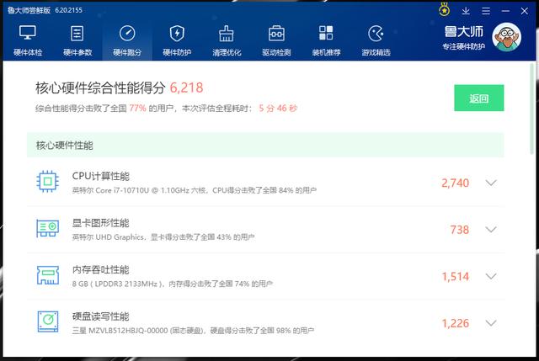This screenshot has width=539, height=361.
Task: Click the 核心硬件性能 section header
Action: (x=265, y=146)
